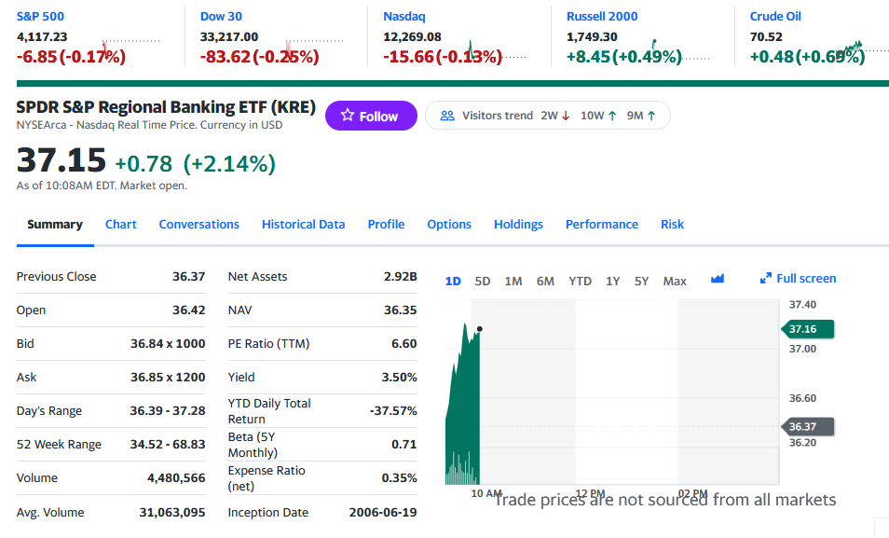
Task: Click the 2W down arrow trend indicator
Action: point(566,116)
